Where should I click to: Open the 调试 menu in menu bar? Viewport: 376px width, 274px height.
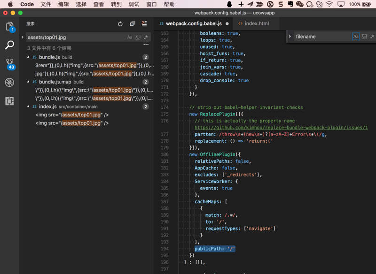[x=134, y=4]
